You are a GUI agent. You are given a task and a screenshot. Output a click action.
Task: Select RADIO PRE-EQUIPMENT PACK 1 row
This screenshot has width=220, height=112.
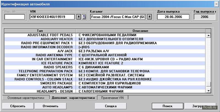105,43
